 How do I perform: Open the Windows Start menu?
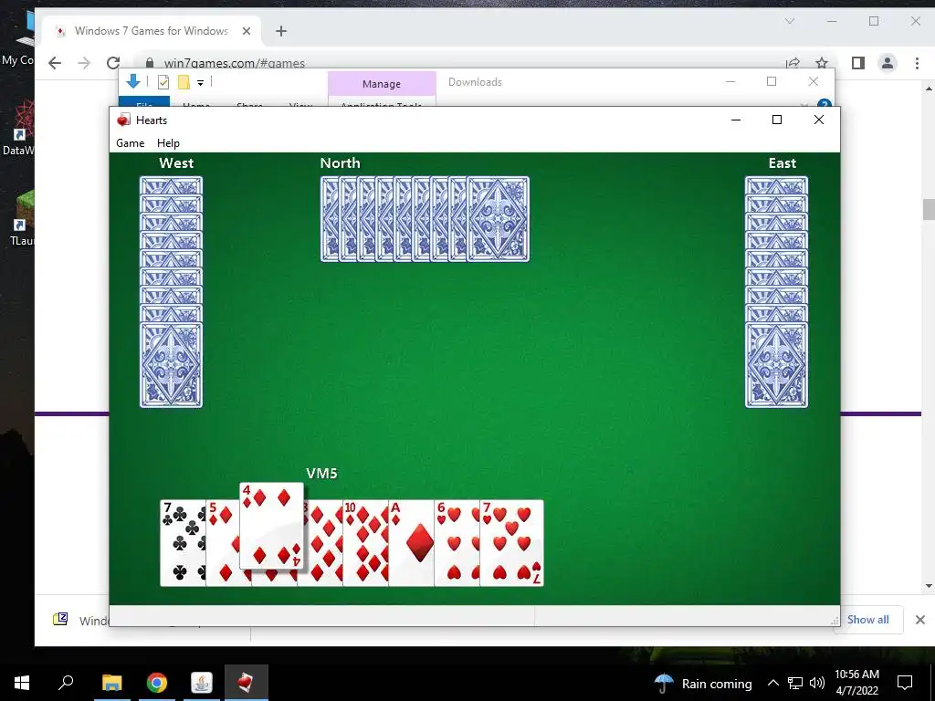tap(22, 683)
